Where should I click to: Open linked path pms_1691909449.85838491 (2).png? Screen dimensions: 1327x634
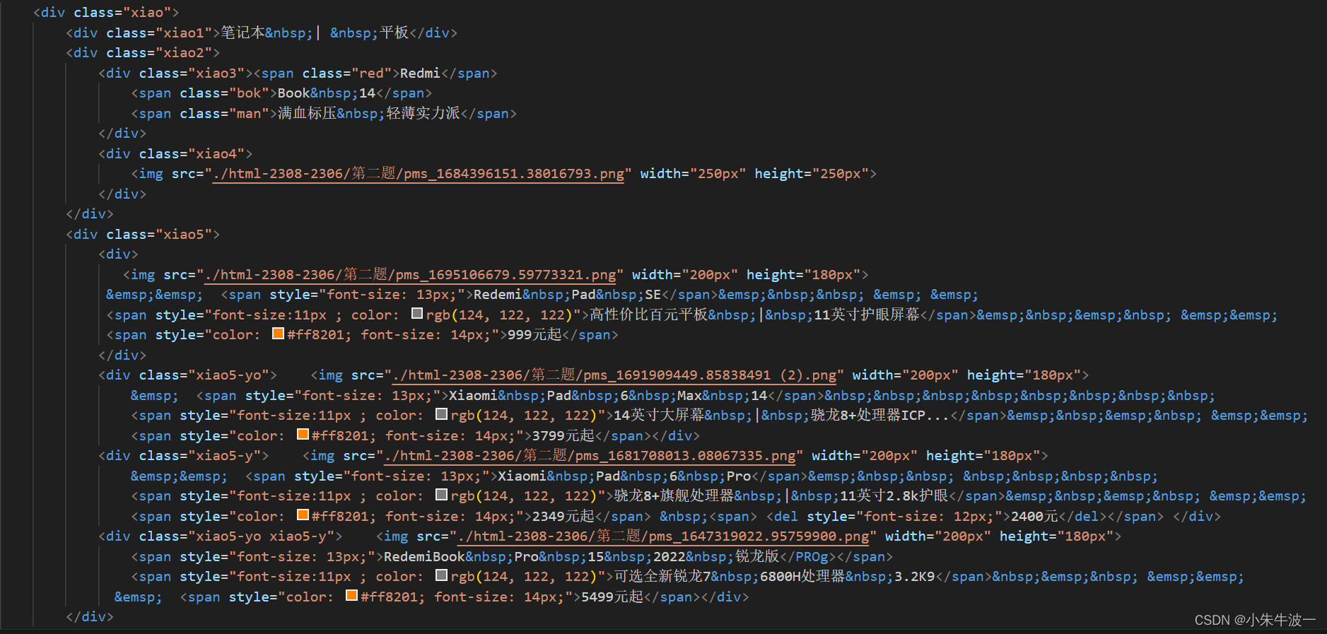[x=614, y=375]
